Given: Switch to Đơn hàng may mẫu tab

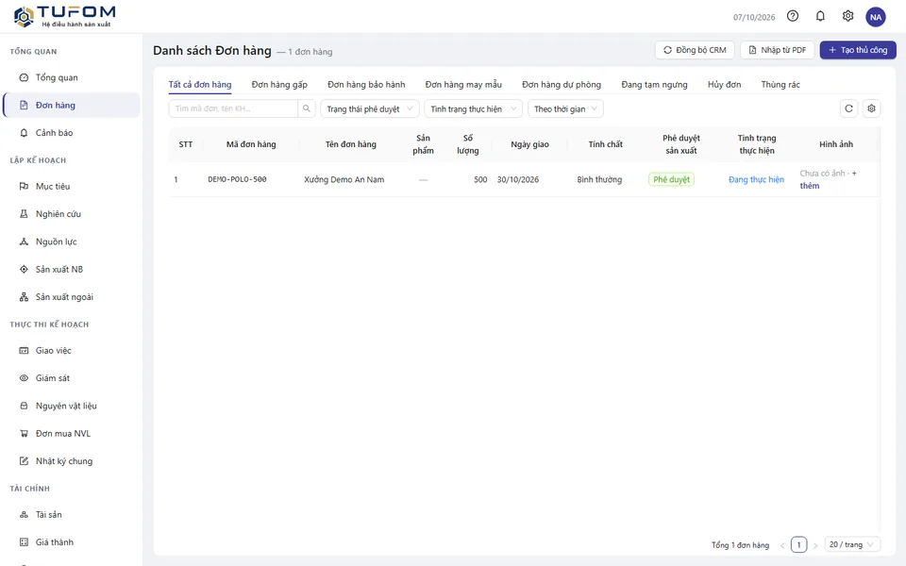Looking at the screenshot, I should tap(463, 84).
